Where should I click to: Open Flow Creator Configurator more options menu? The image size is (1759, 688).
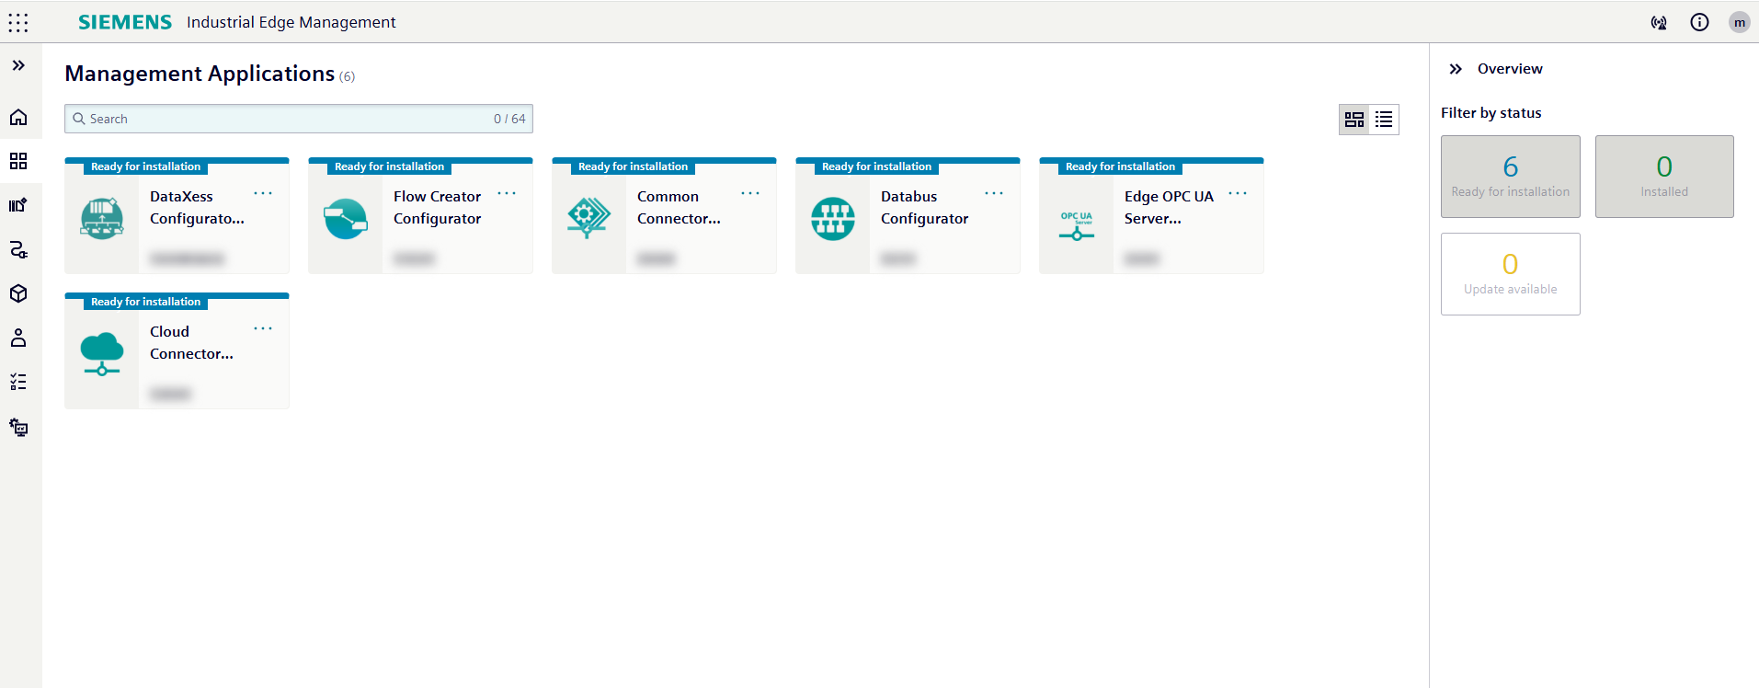tap(507, 193)
